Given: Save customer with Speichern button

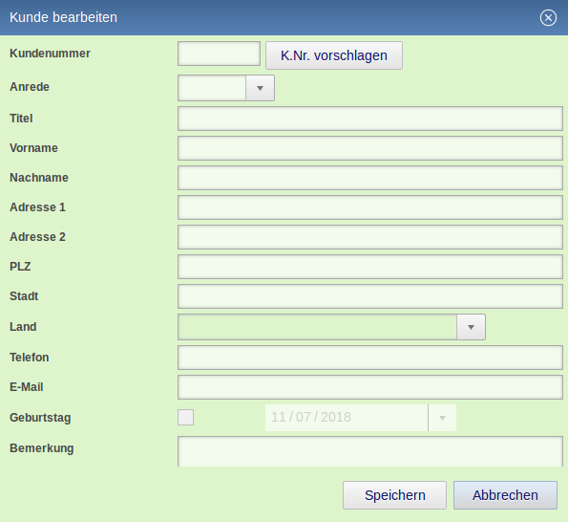Looking at the screenshot, I should click(x=394, y=495).
